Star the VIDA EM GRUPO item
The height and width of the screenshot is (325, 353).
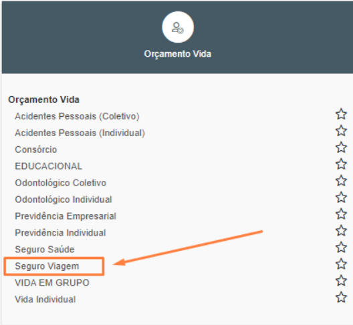[341, 280]
